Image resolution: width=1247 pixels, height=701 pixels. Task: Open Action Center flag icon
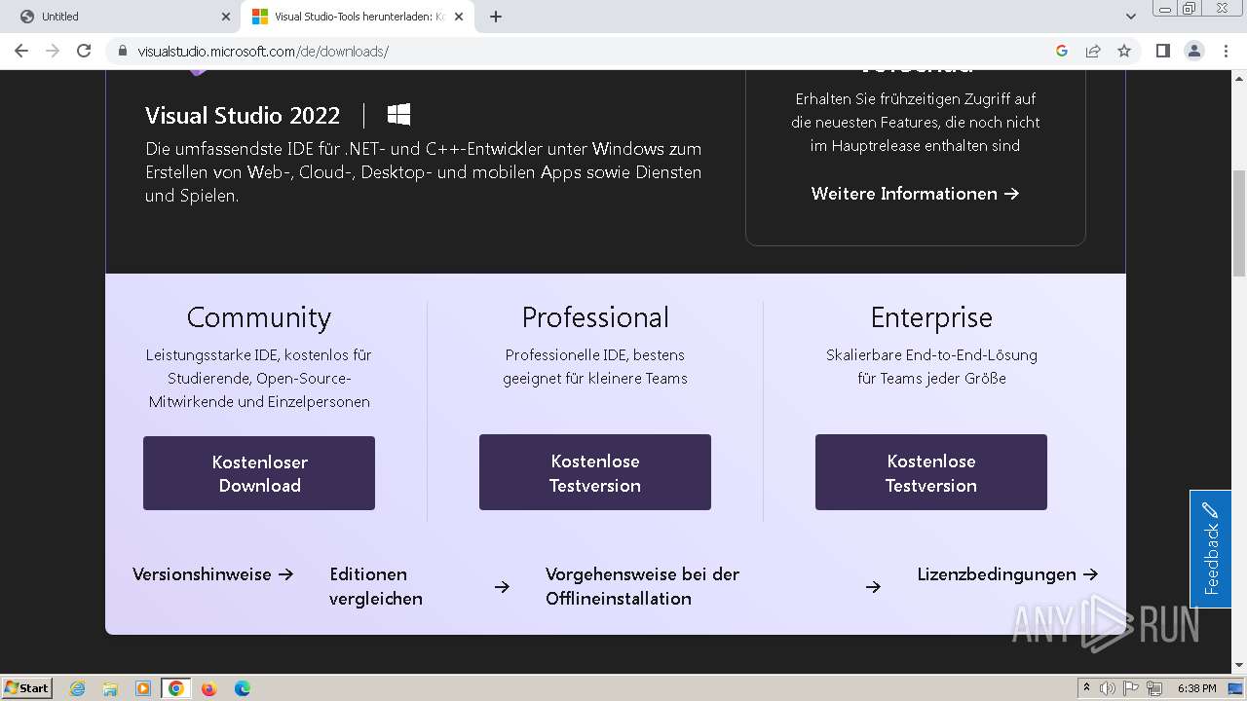[1131, 688]
